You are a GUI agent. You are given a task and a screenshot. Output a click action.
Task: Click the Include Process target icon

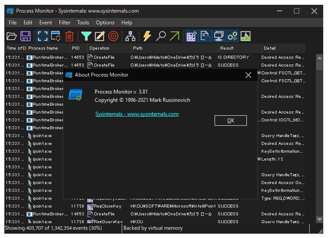point(113,36)
